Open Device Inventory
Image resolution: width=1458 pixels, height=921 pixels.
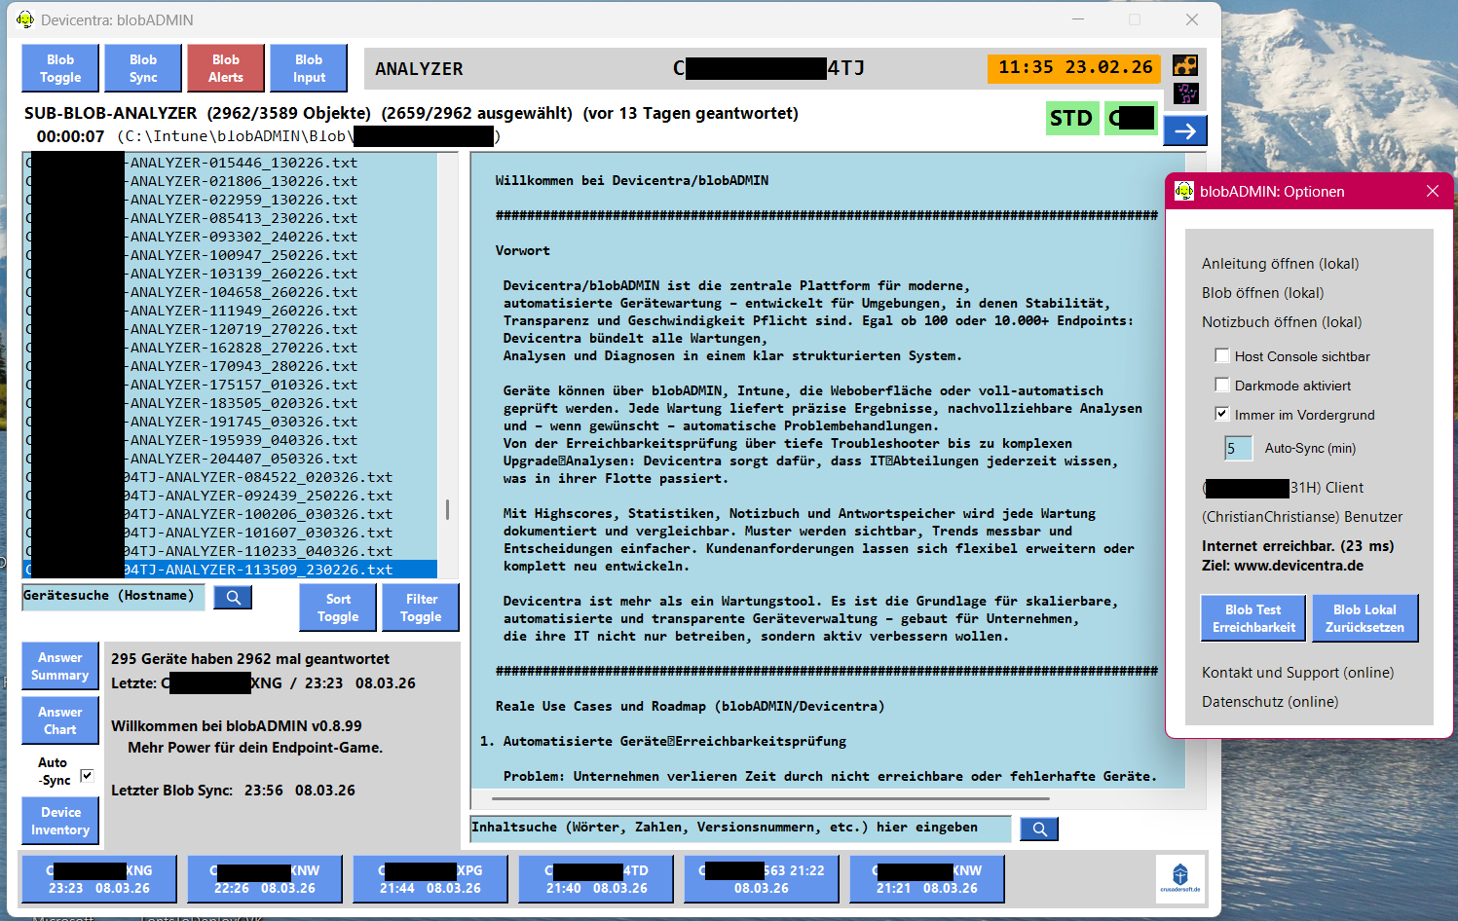[59, 820]
